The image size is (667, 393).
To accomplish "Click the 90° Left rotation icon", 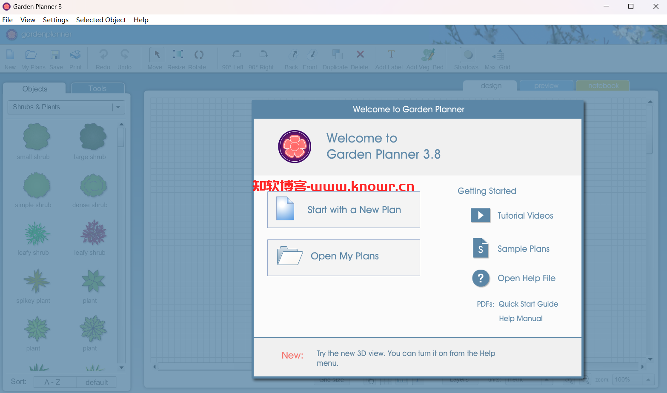I will [236, 54].
